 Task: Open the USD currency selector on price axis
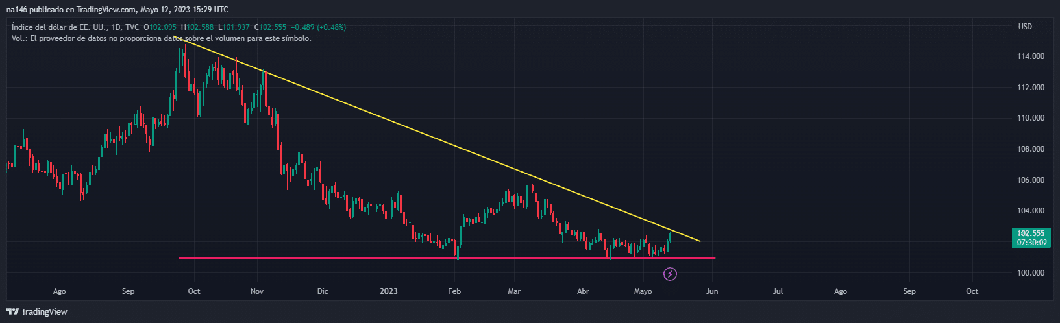[x=1025, y=27]
